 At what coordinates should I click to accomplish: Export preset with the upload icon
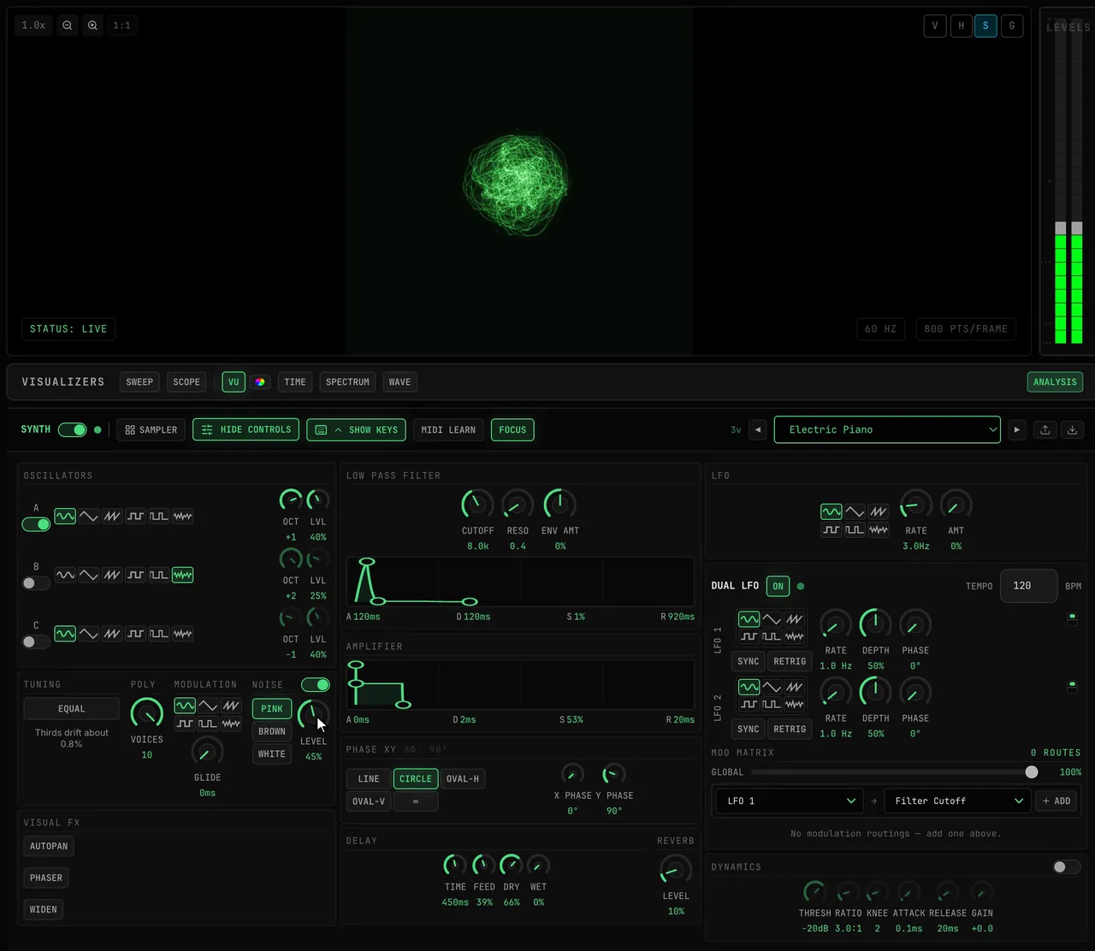1045,430
